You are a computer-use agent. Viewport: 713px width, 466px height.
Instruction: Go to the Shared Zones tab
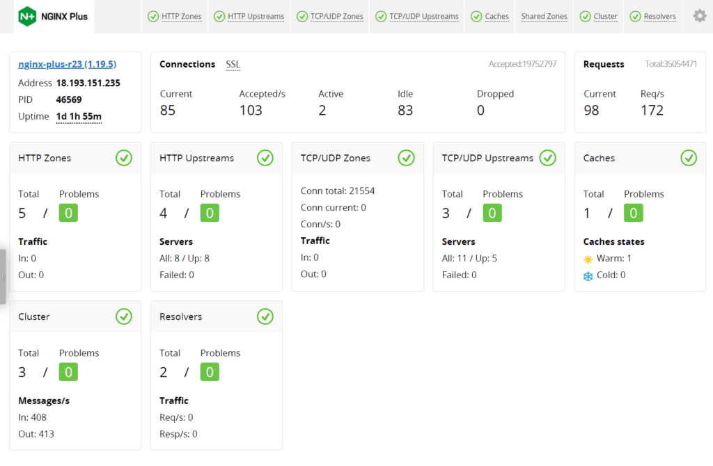pyautogui.click(x=544, y=16)
